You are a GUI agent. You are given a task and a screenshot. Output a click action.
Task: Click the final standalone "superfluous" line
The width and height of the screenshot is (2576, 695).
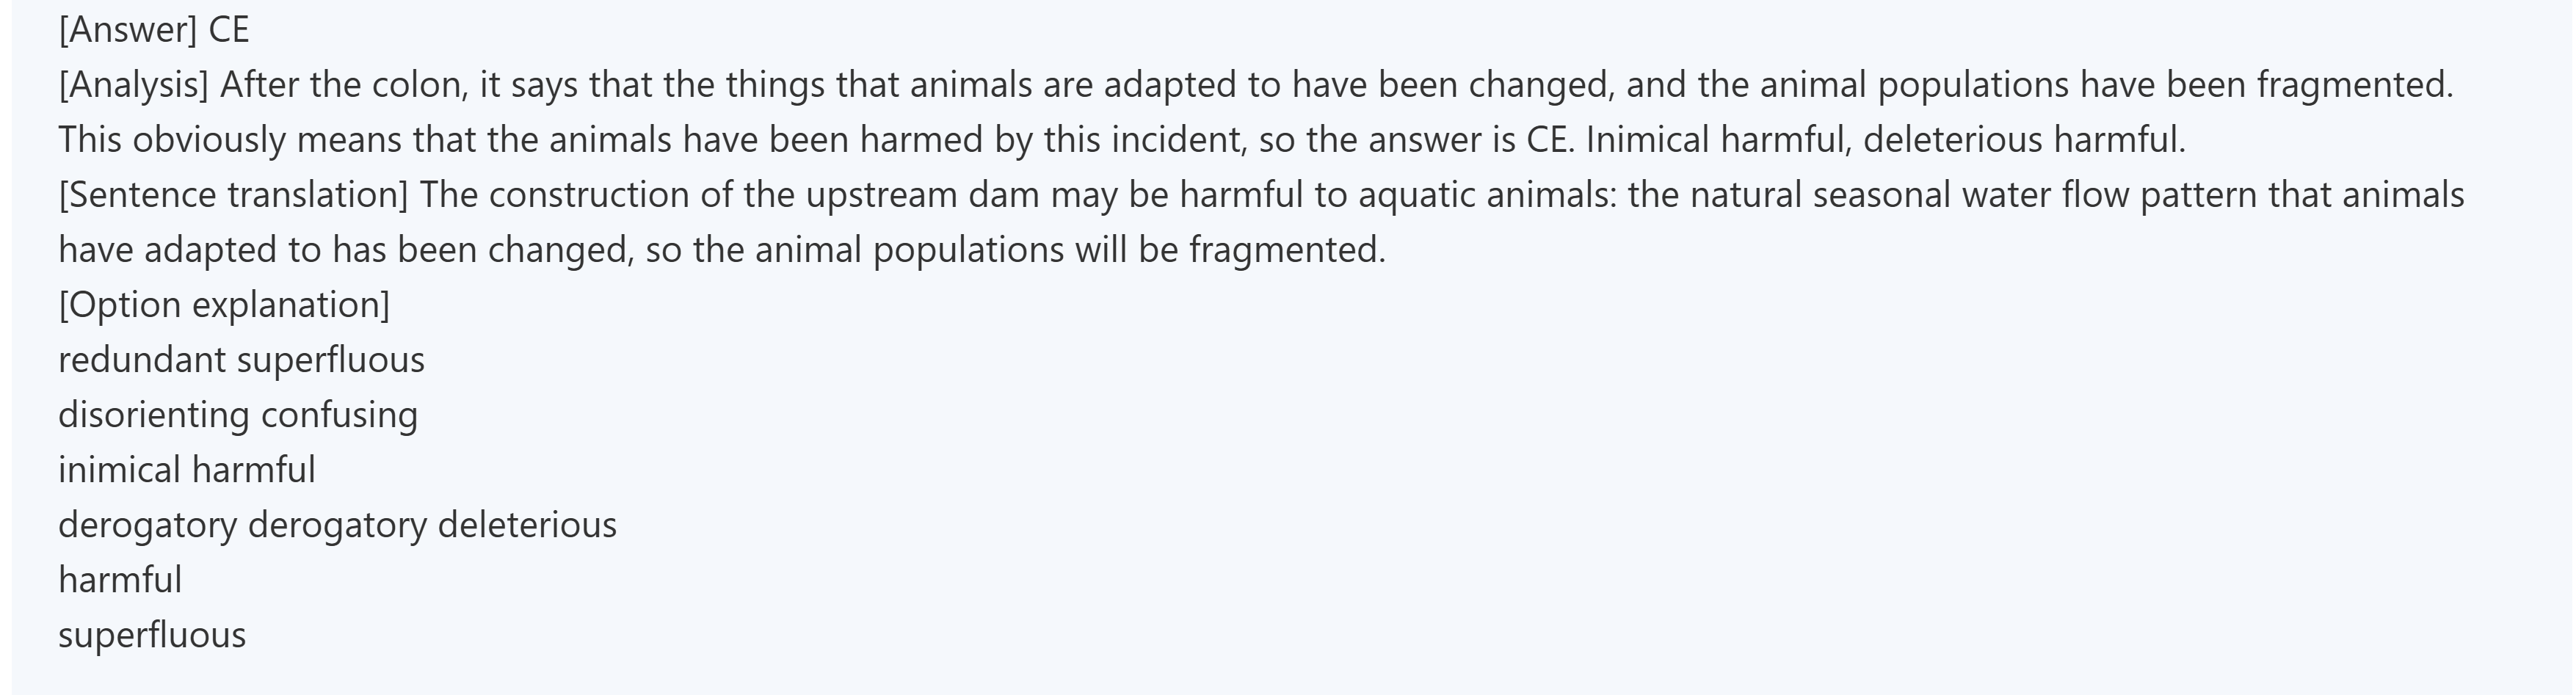pos(152,635)
